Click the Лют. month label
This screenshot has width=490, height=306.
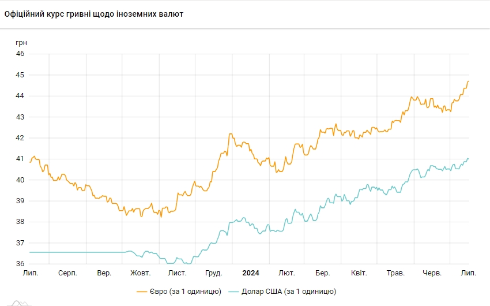coord(287,273)
